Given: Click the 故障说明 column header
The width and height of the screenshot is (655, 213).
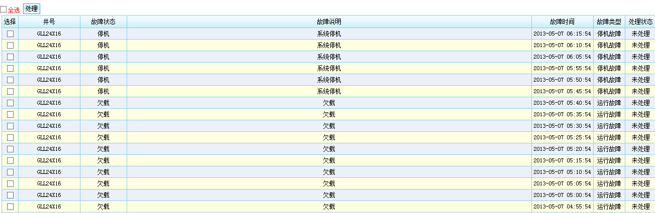Looking at the screenshot, I should point(329,22).
